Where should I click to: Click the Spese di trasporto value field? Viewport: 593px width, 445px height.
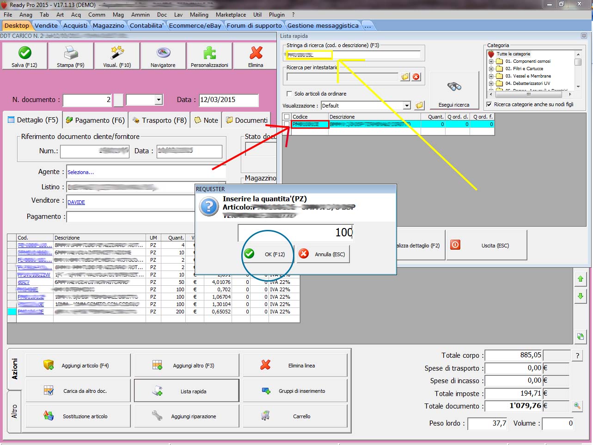[514, 368]
